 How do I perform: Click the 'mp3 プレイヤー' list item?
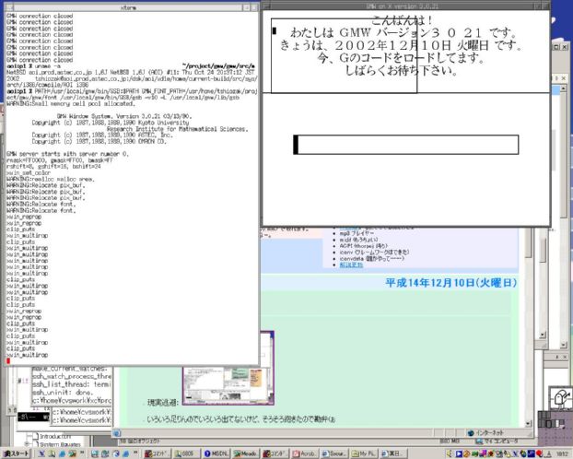pos(357,233)
